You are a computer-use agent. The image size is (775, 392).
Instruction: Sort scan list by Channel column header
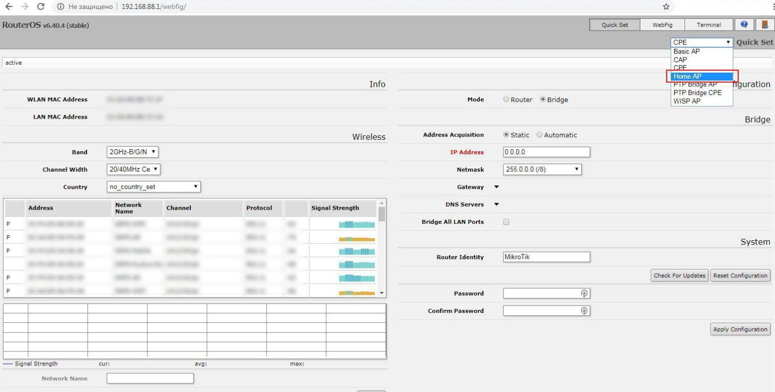point(203,208)
